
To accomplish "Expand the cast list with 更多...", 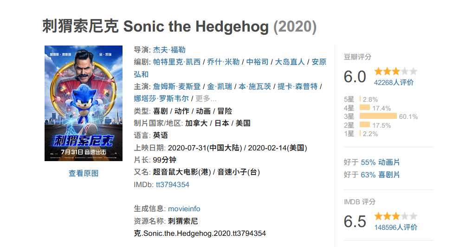I will pos(206,98).
